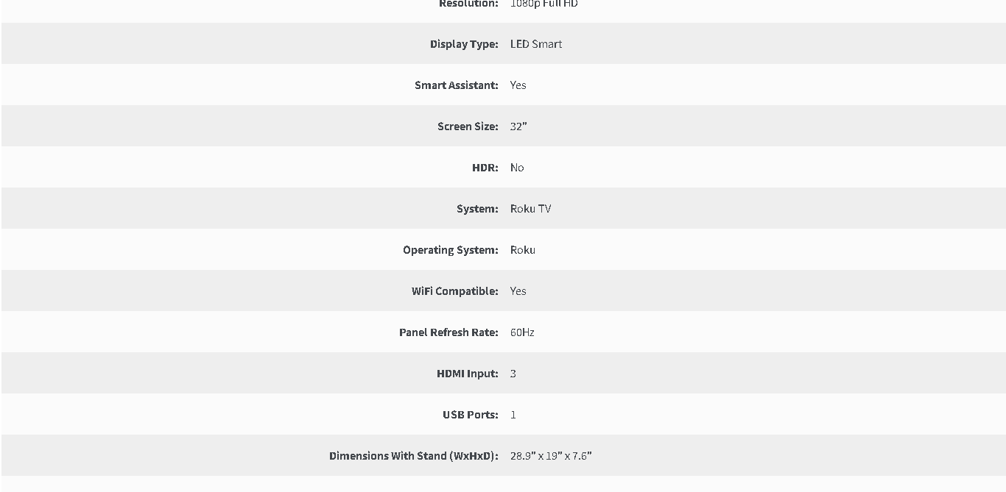
Task: Select the 32" screen size value
Action: [x=518, y=126]
